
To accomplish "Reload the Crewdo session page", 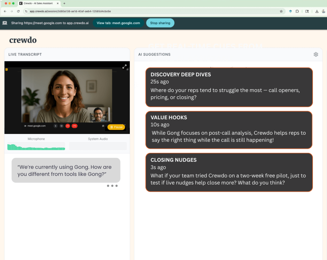I will click(x=19, y=11).
